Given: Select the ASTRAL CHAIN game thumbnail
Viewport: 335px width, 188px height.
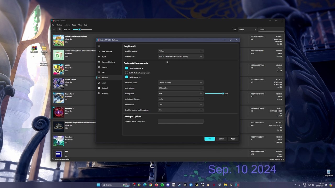Looking at the screenshot, I should point(58,84).
